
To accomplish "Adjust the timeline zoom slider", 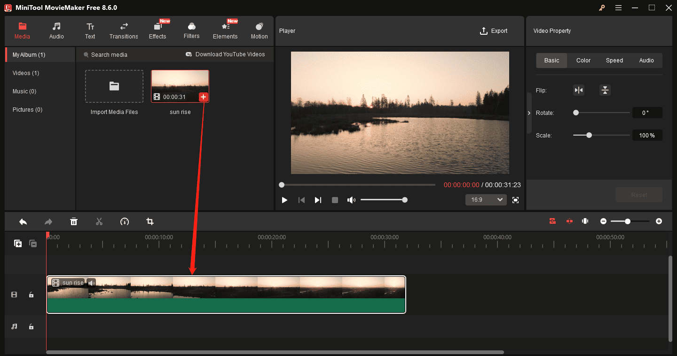I will click(630, 221).
